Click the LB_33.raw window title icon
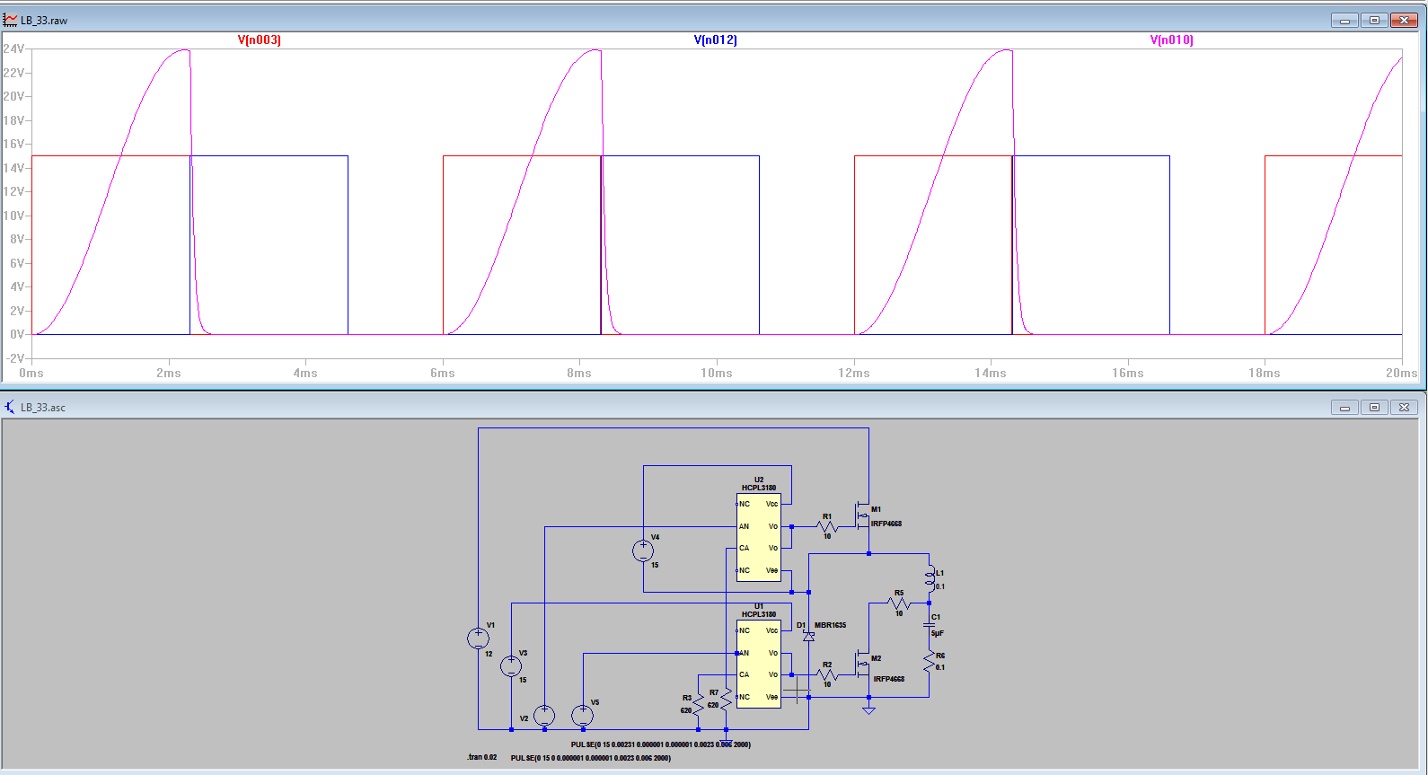The image size is (1428, 775). coord(11,20)
